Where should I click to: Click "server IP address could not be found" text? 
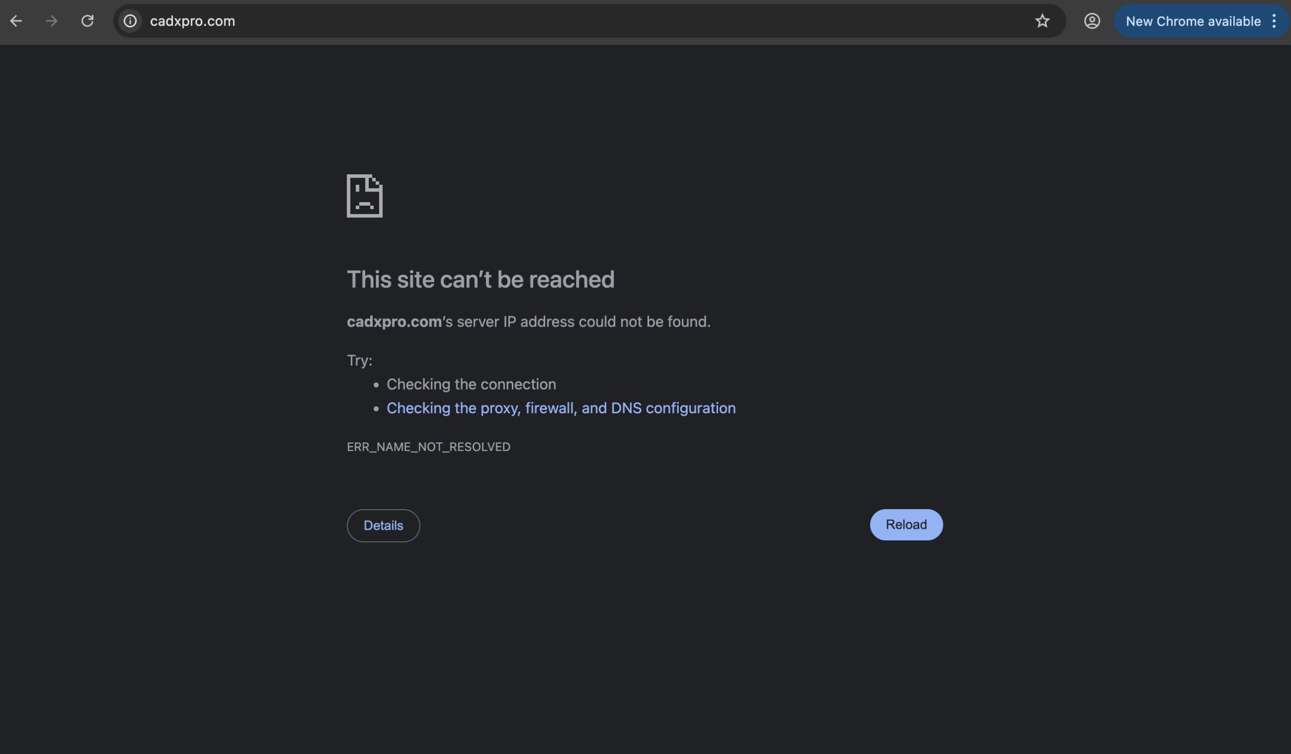pyautogui.click(x=583, y=322)
